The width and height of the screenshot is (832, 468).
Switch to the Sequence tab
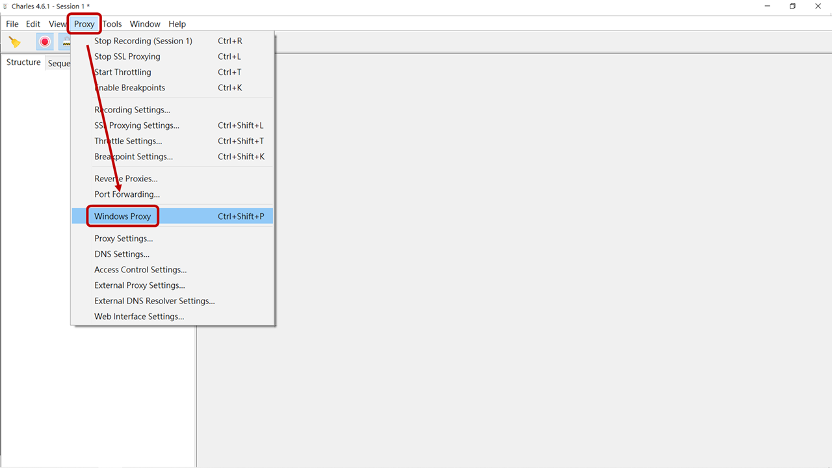(58, 64)
